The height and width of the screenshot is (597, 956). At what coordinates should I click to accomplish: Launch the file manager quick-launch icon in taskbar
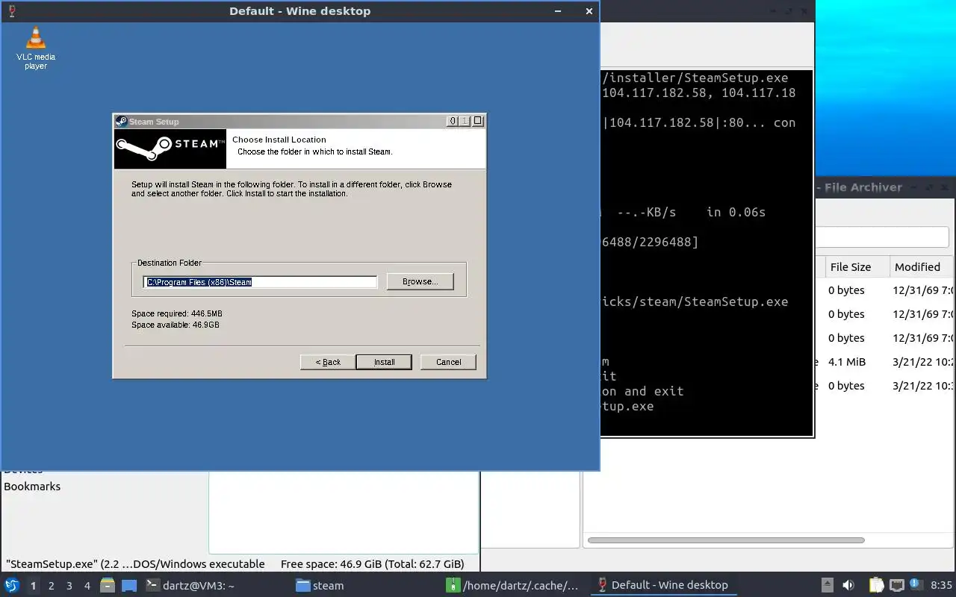click(x=108, y=585)
